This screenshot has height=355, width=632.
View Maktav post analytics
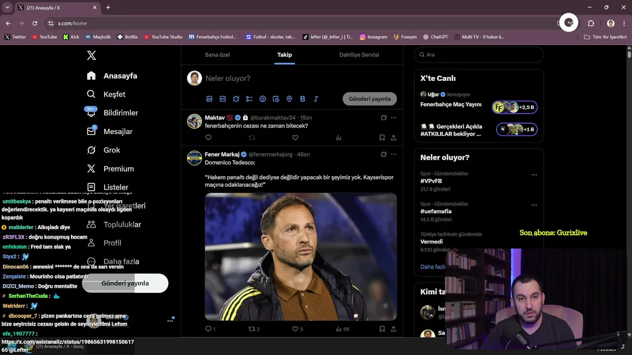(339, 138)
